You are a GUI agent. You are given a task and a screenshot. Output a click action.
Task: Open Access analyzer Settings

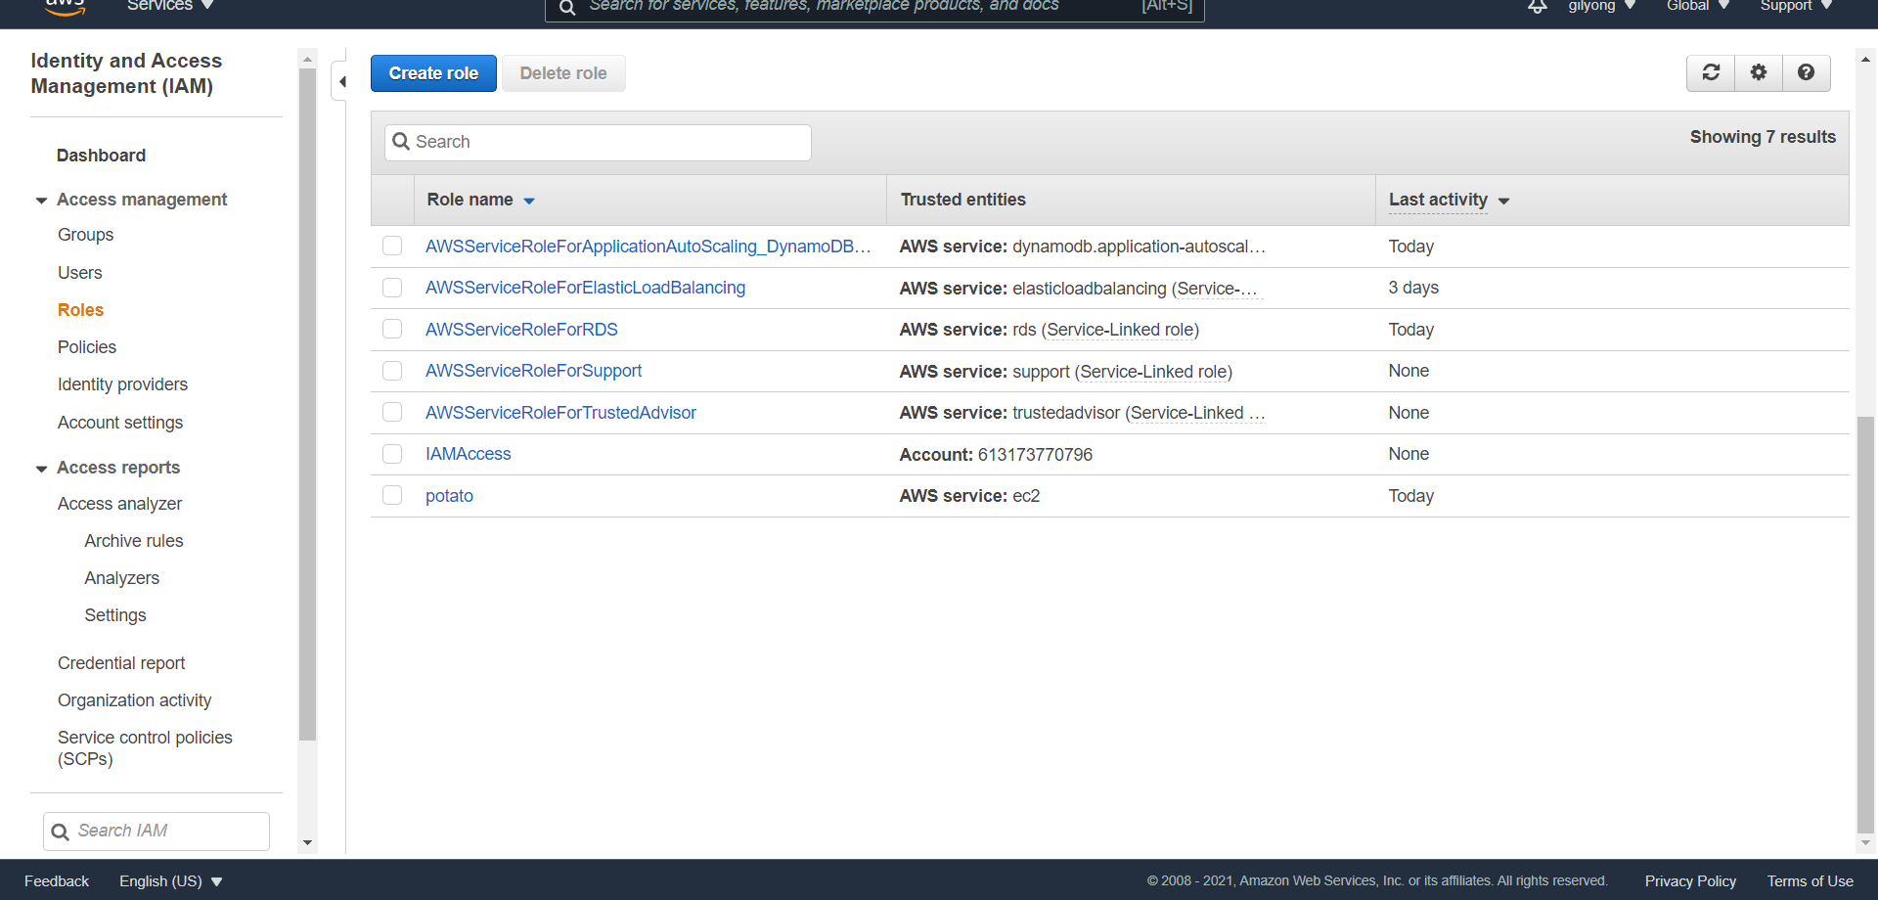pos(114,615)
